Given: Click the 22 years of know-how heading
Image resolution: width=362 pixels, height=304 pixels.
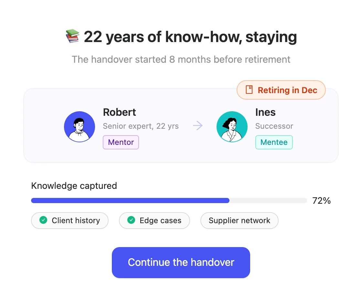Looking at the screenshot, I should pos(190,37).
